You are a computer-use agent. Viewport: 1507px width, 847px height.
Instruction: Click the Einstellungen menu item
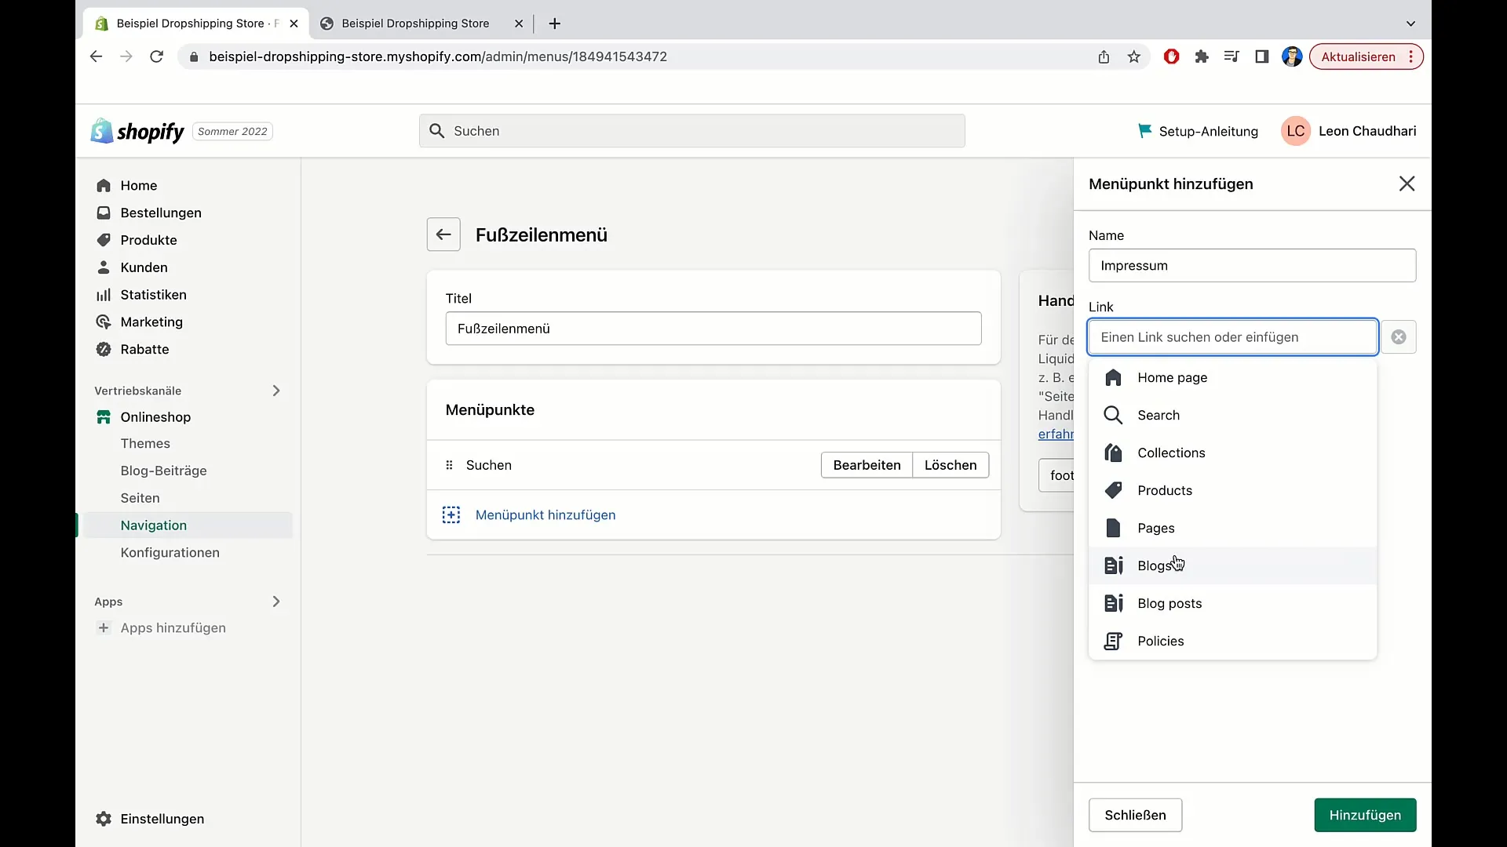(x=162, y=818)
